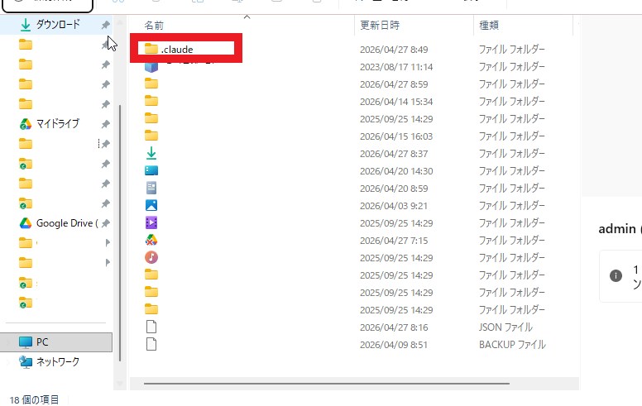Image resolution: width=642 pixels, height=406 pixels.
Task: Click the マイドライブ drive icon in sidebar
Action: (26, 123)
